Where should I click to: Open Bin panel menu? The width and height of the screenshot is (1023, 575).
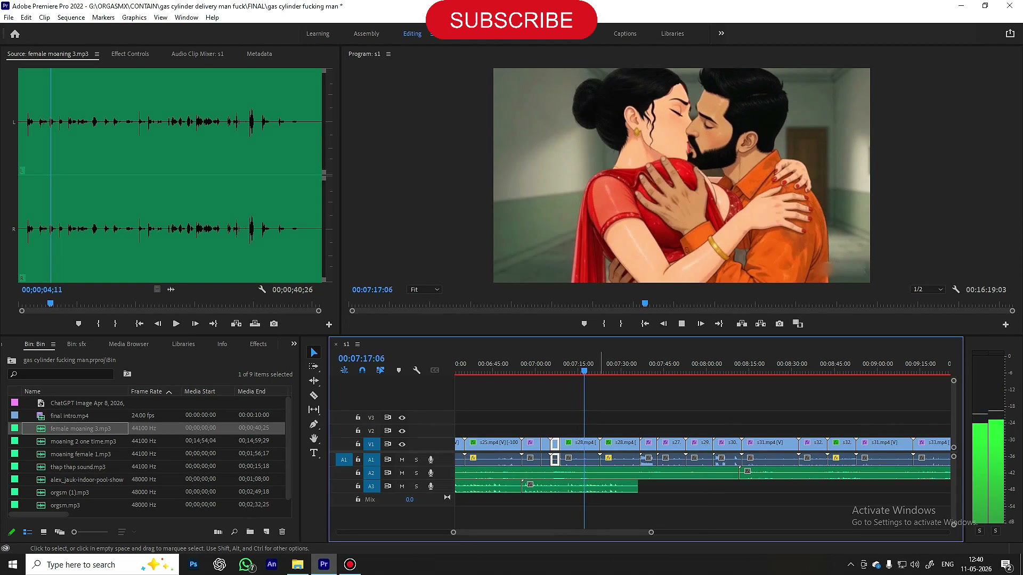[53, 344]
